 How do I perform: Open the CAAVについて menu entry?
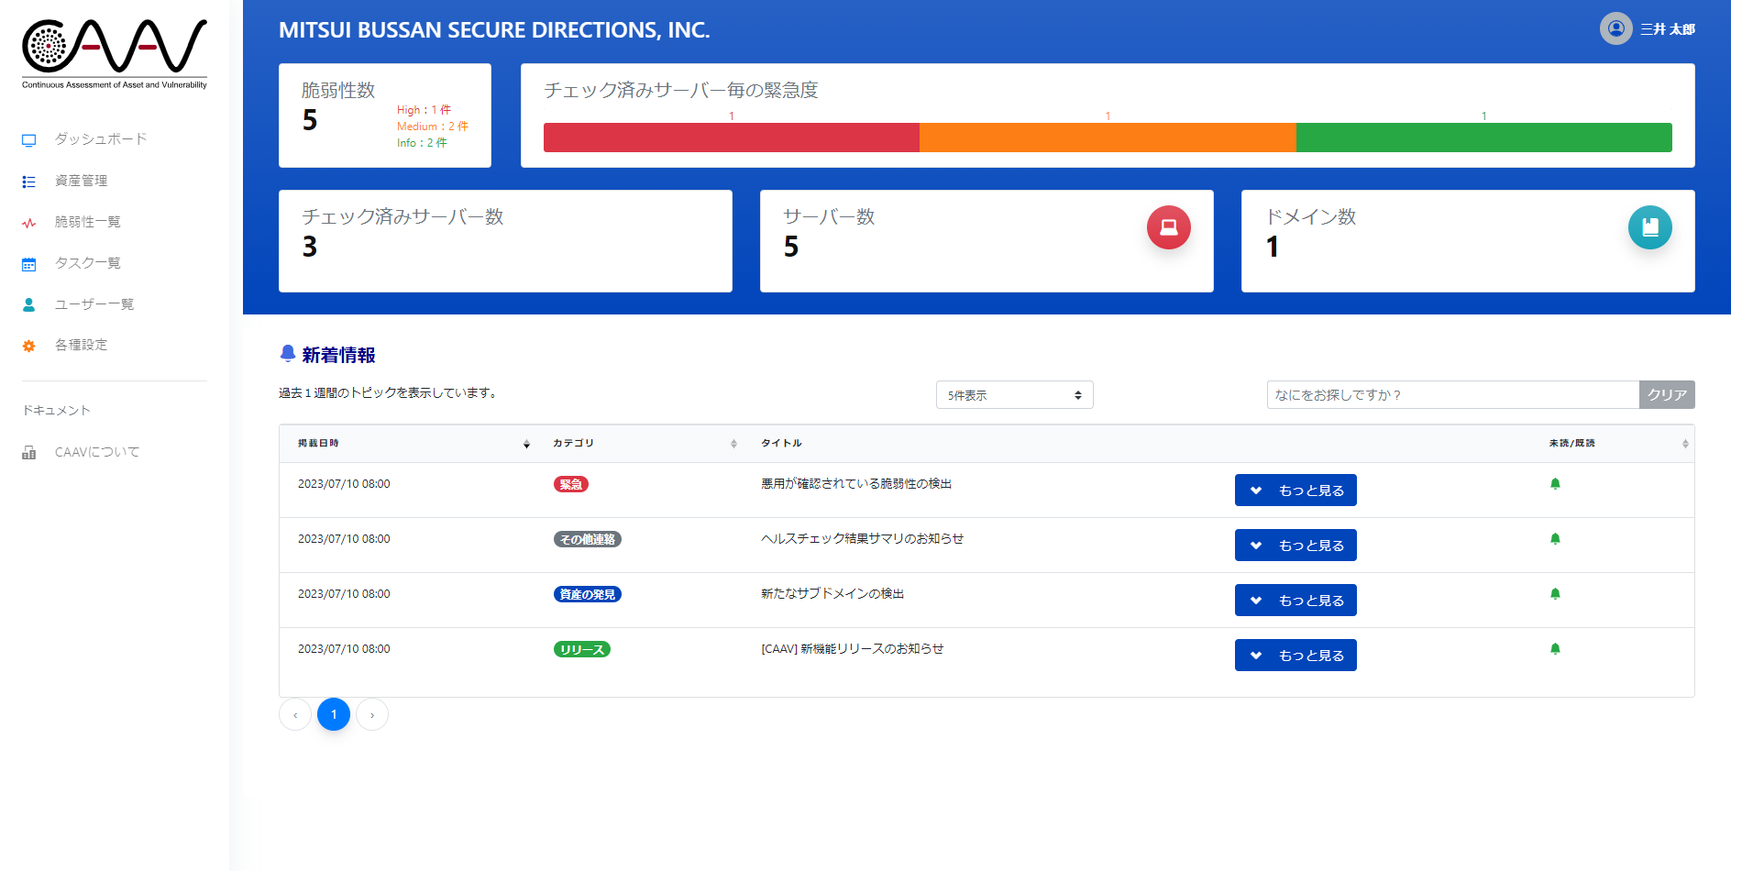coord(96,452)
